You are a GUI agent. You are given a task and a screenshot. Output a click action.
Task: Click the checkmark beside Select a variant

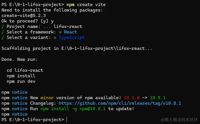(3, 37)
